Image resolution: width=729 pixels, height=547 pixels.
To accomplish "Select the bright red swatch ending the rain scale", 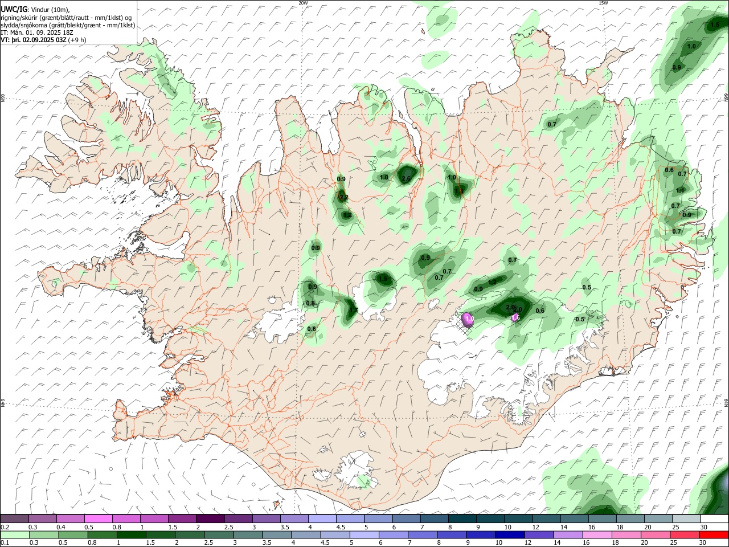I will 714,535.
